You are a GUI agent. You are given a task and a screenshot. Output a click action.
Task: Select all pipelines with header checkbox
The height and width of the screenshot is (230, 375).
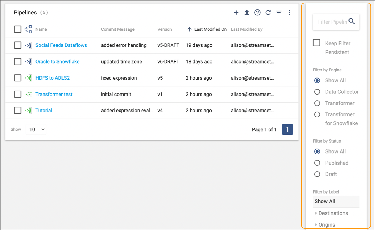point(18,29)
